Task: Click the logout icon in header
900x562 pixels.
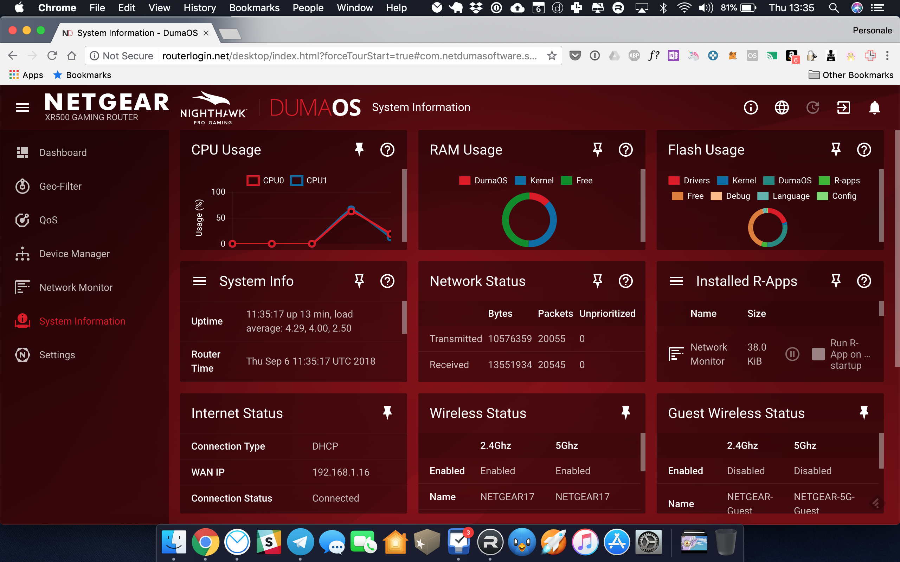Action: (843, 108)
